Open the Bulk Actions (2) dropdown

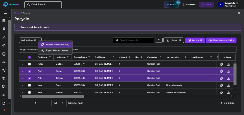(30, 40)
